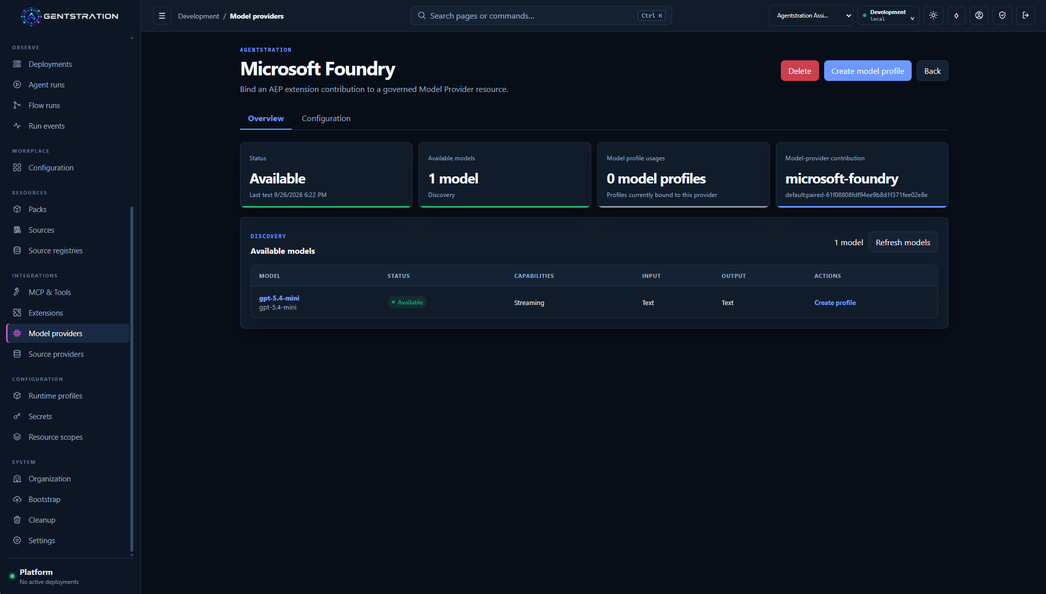The height and width of the screenshot is (594, 1046).
Task: Open the user account icon
Action: [x=979, y=16]
